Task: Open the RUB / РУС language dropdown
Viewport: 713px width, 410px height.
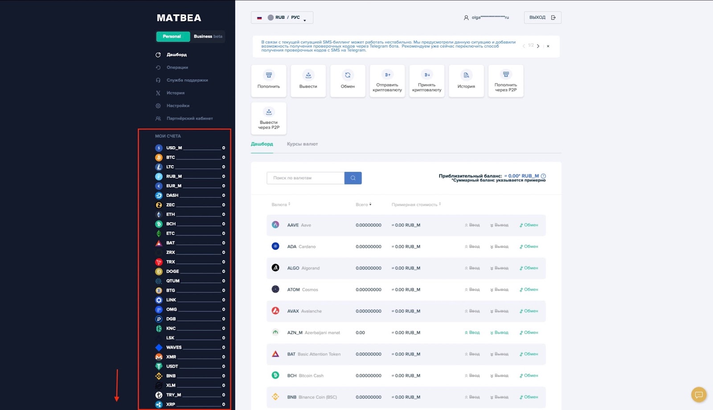Action: [282, 18]
